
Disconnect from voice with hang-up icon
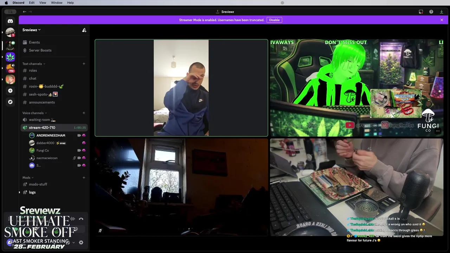coord(81,219)
